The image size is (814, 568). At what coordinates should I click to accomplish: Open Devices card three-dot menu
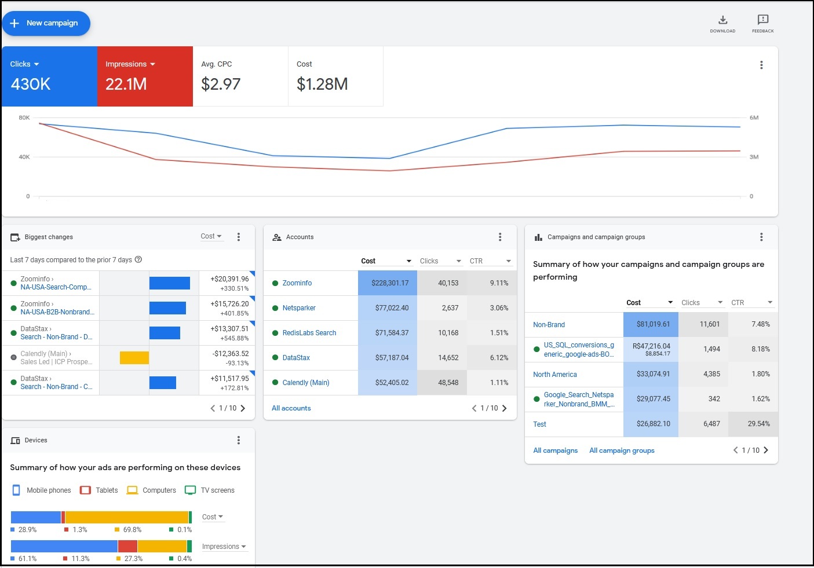(x=239, y=440)
